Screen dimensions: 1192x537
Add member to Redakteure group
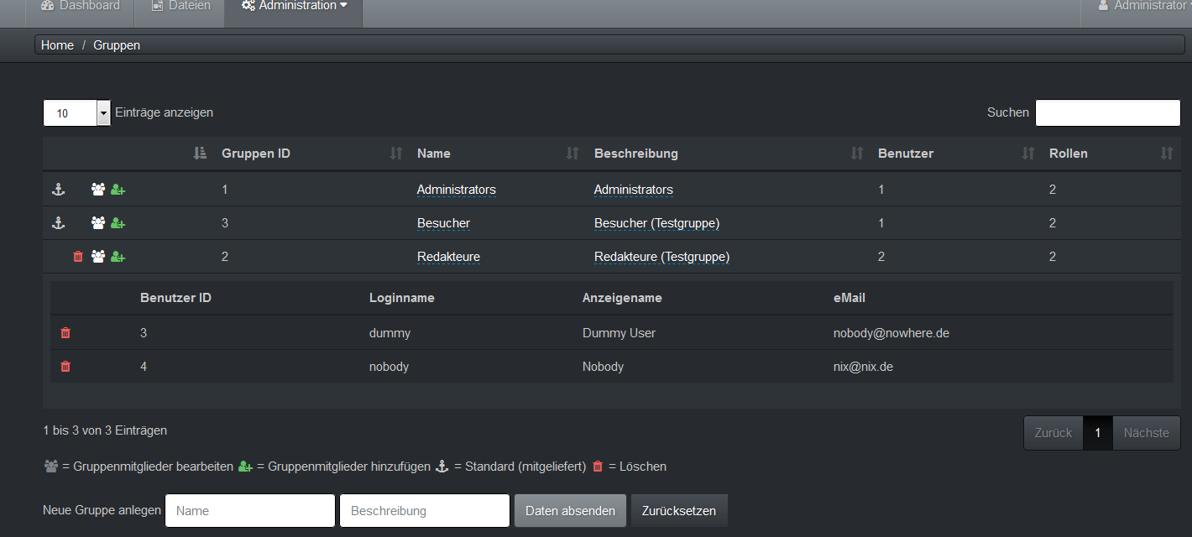[x=118, y=257]
